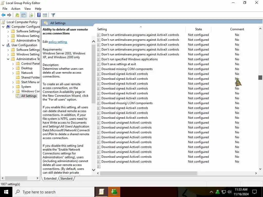Viewport: 263px width, 197px height.
Task: Sort by the State column header
Action: click(x=199, y=29)
